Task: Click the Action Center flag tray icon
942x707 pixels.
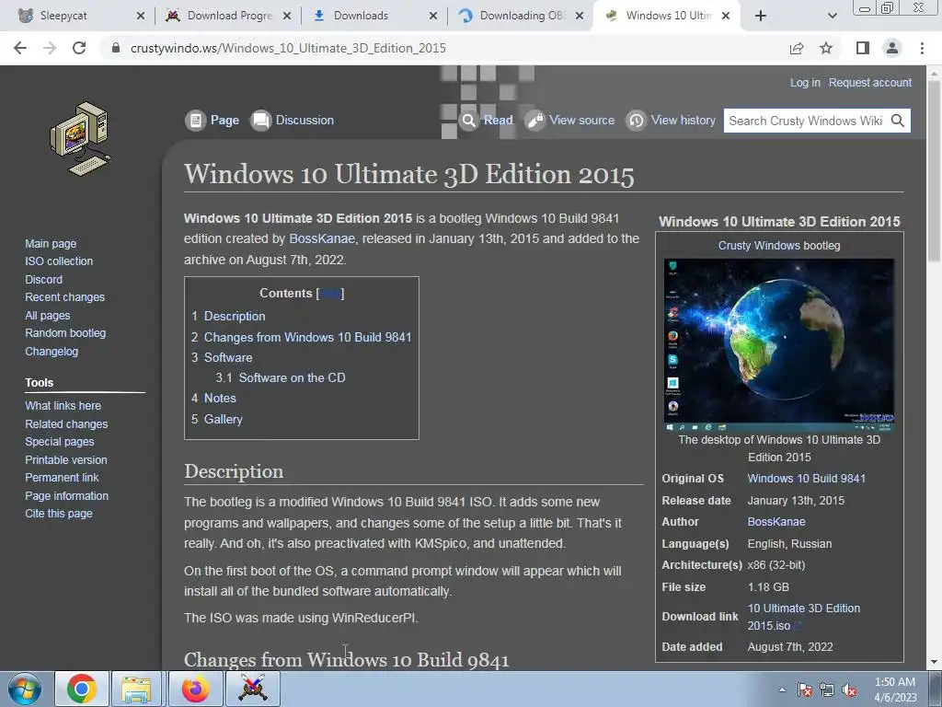Action: (x=804, y=690)
